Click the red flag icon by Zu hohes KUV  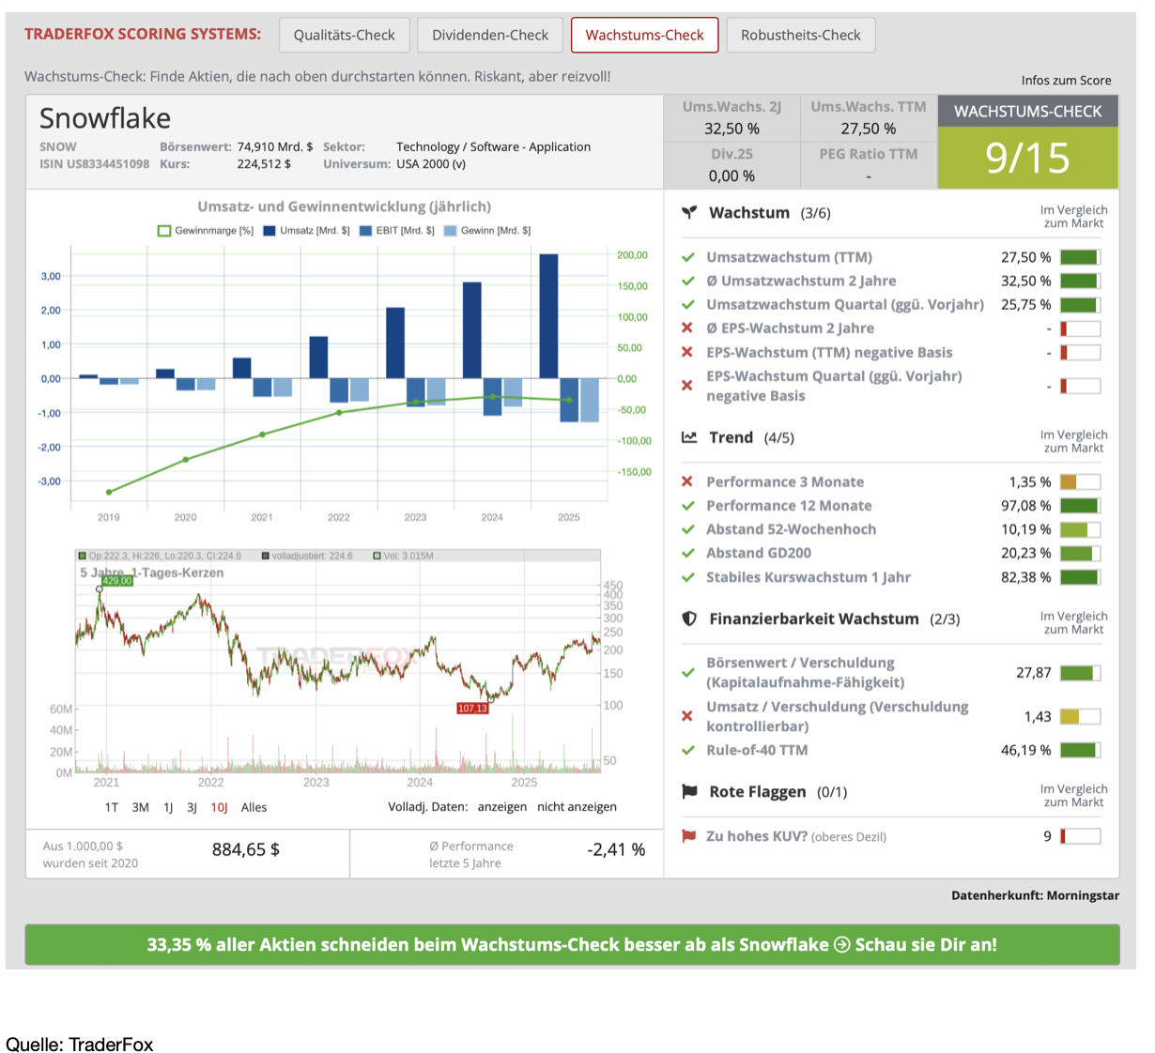(x=688, y=836)
